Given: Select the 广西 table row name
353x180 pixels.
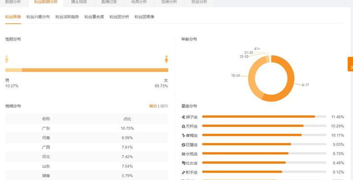Looking at the screenshot, I should tap(46, 147).
